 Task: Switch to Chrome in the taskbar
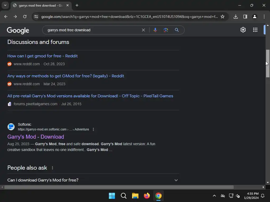click(x=158, y=196)
